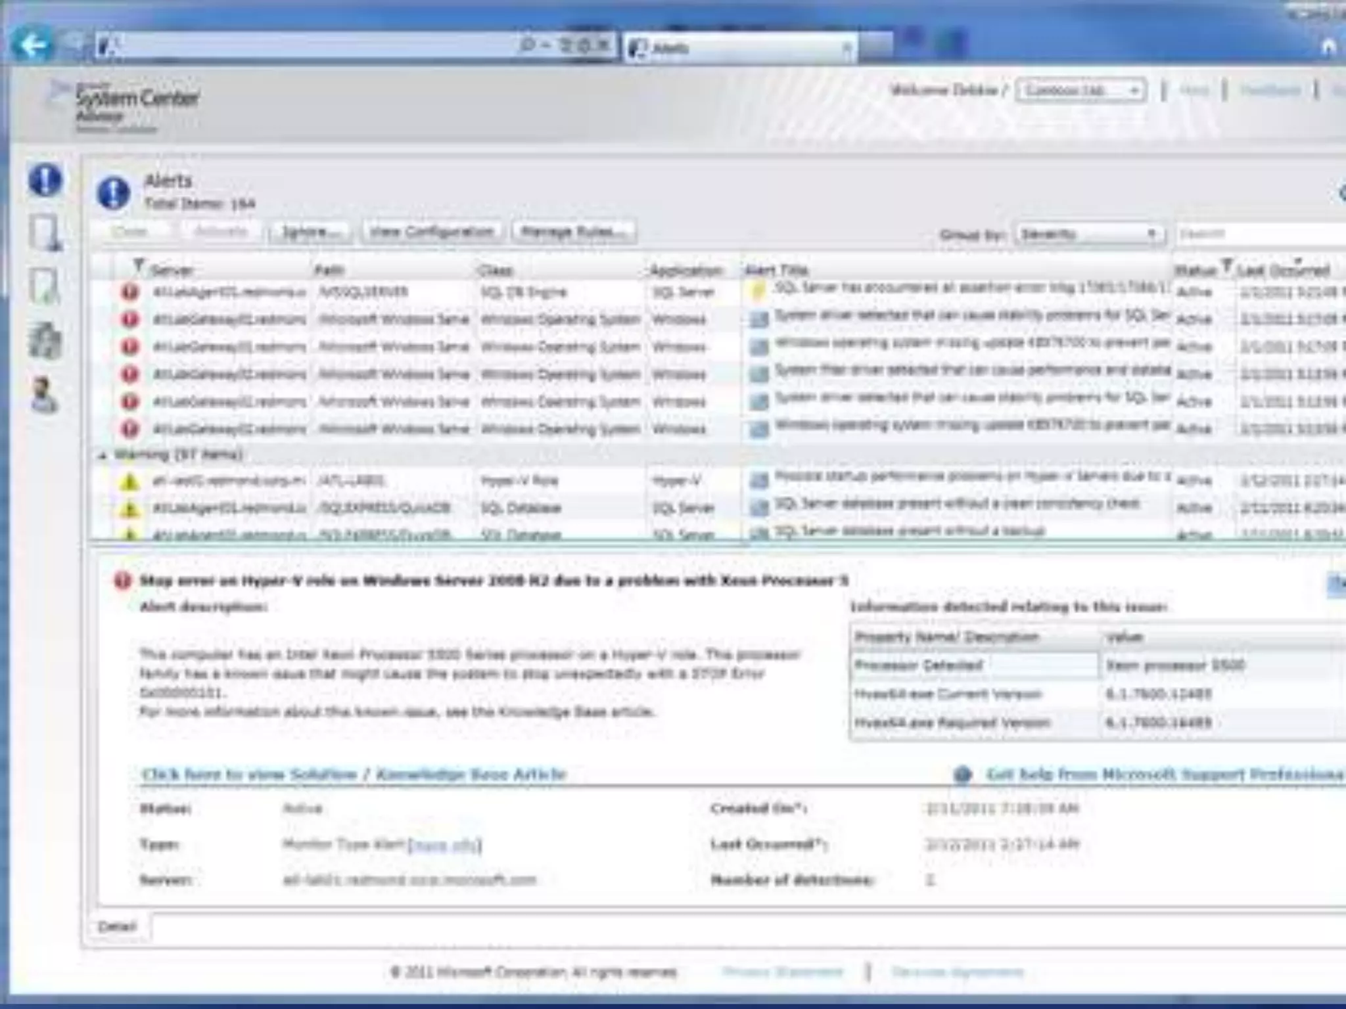1346x1009 pixels.
Task: Click the Alert Title column header
Action: 776,270
